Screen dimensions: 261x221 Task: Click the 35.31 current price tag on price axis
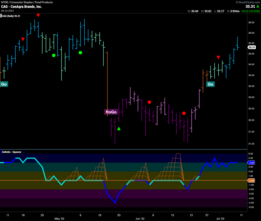pyautogui.click(x=252, y=47)
